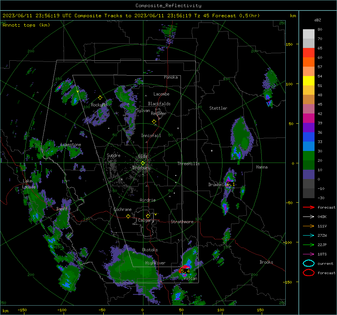Click the magenta 18TS arrow legend icon
The image size is (337, 315).
[309, 254]
